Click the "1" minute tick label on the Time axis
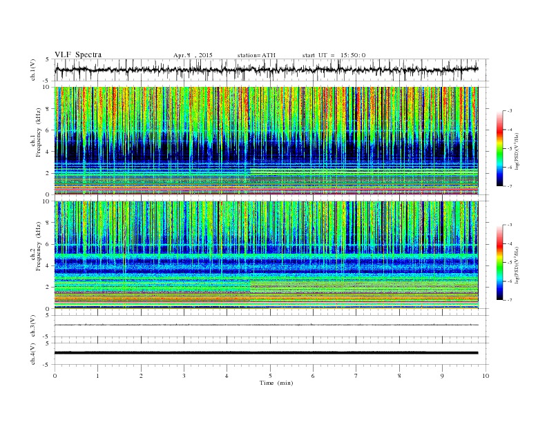The image size is (547, 422). click(97, 376)
